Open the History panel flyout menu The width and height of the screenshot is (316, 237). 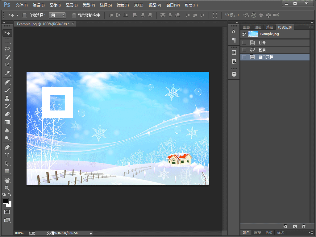(x=311, y=27)
